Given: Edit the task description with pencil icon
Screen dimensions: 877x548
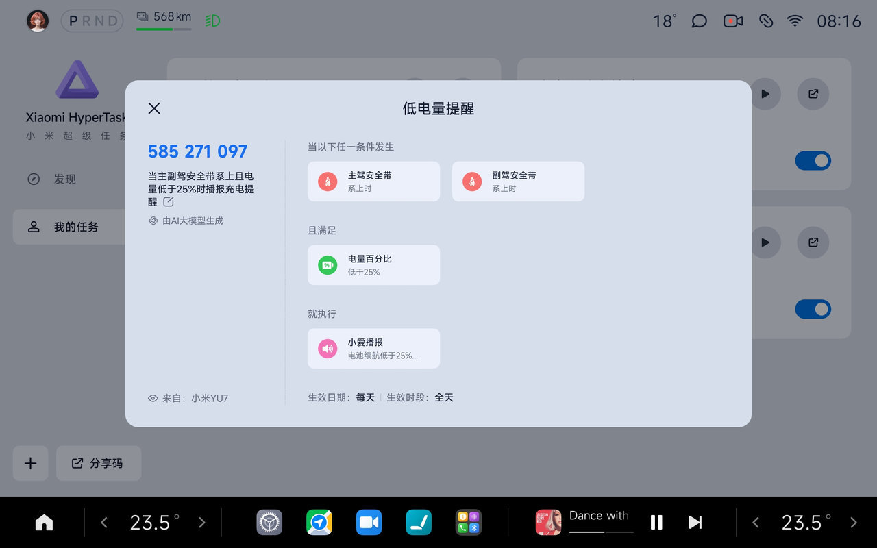Looking at the screenshot, I should click(169, 202).
